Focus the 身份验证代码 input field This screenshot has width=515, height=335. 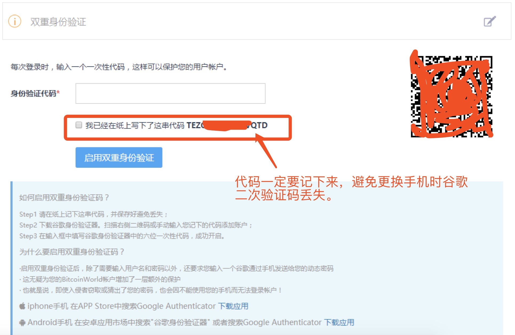[170, 93]
